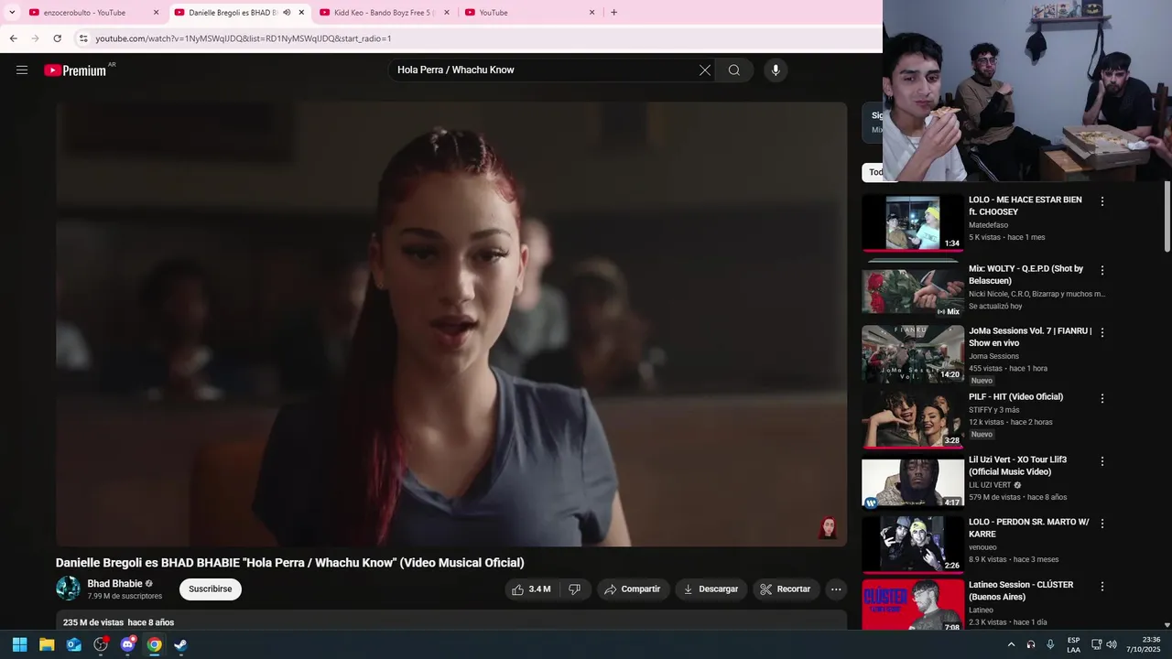The image size is (1172, 659).
Task: Click the Recortar button
Action: (x=786, y=589)
